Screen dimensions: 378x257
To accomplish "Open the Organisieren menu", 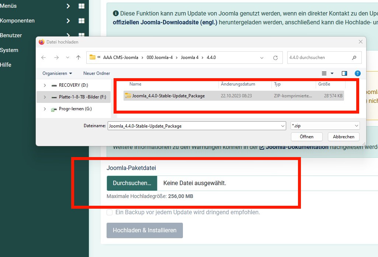I will tap(57, 73).
